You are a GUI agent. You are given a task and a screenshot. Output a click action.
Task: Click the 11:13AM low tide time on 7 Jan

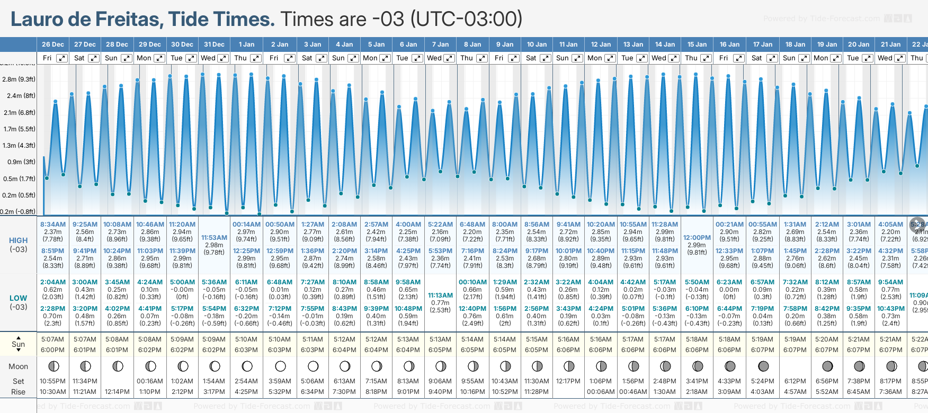[440, 295]
